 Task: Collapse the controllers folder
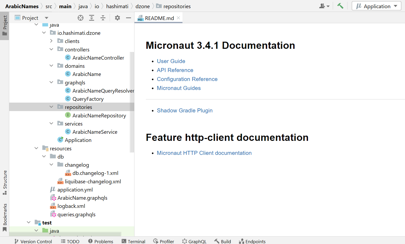51,49
